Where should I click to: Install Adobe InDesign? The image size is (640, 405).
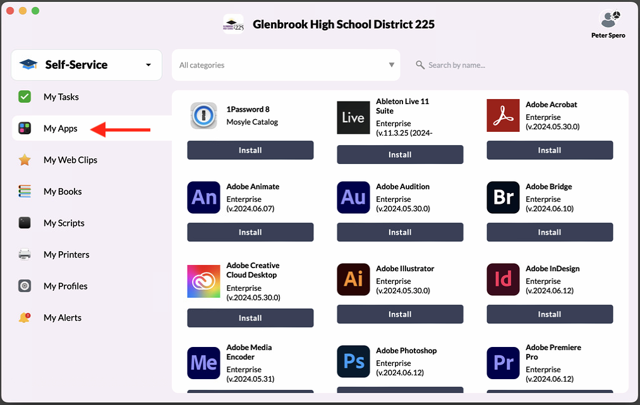(x=550, y=314)
